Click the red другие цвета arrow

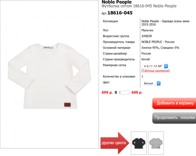115,143
